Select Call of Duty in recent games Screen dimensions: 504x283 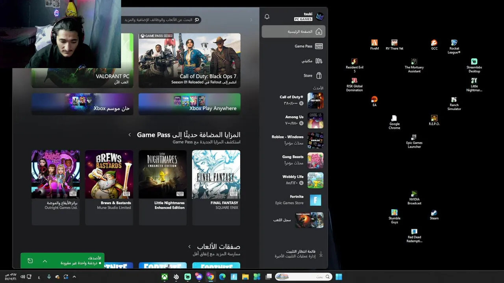coord(293,101)
